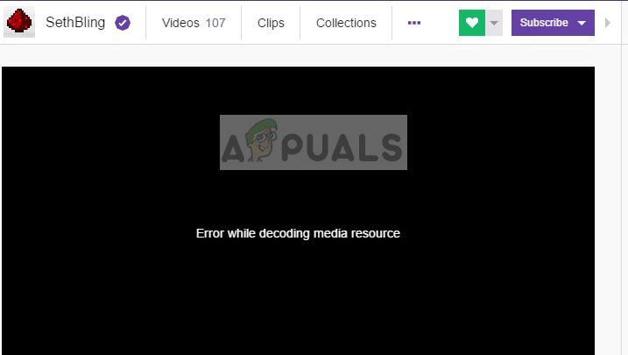Image resolution: width=628 pixels, height=355 pixels.
Task: Click the cartoon mascot in the Appuals logo
Action: [x=262, y=139]
